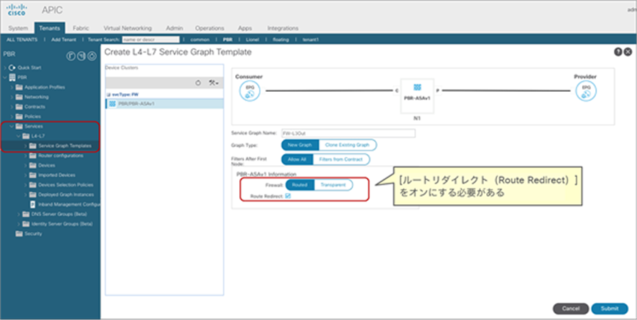This screenshot has width=637, height=320.
Task: Click the Policies folder icon
Action: 19,116
